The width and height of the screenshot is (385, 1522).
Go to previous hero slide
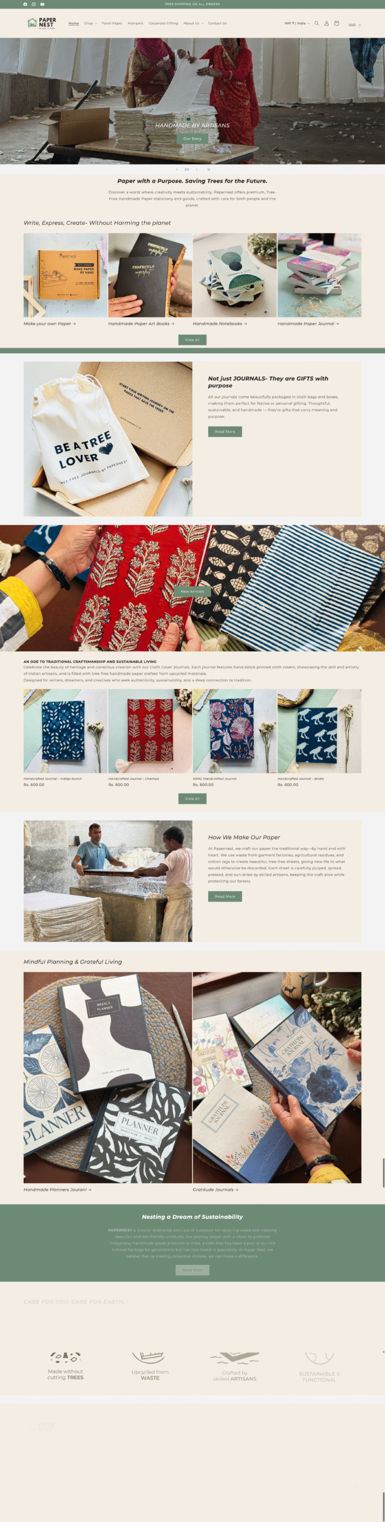click(x=177, y=169)
